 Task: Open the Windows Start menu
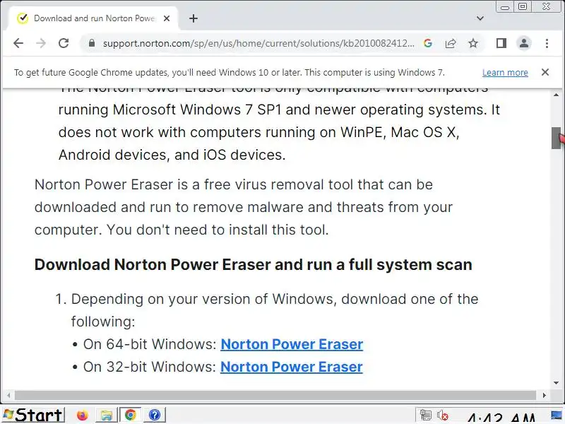click(x=33, y=415)
